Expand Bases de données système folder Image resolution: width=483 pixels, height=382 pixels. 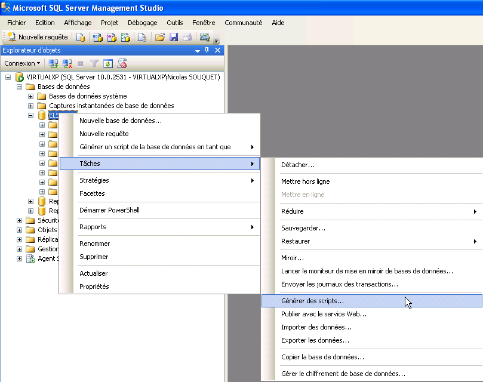[30, 96]
